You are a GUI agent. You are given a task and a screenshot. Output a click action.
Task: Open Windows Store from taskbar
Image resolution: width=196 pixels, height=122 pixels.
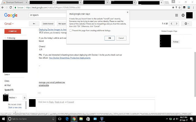(88, 119)
